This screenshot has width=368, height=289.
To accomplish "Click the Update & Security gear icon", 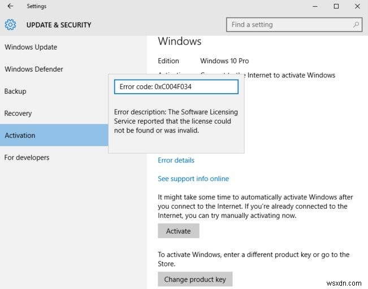I will pyautogui.click(x=10, y=25).
